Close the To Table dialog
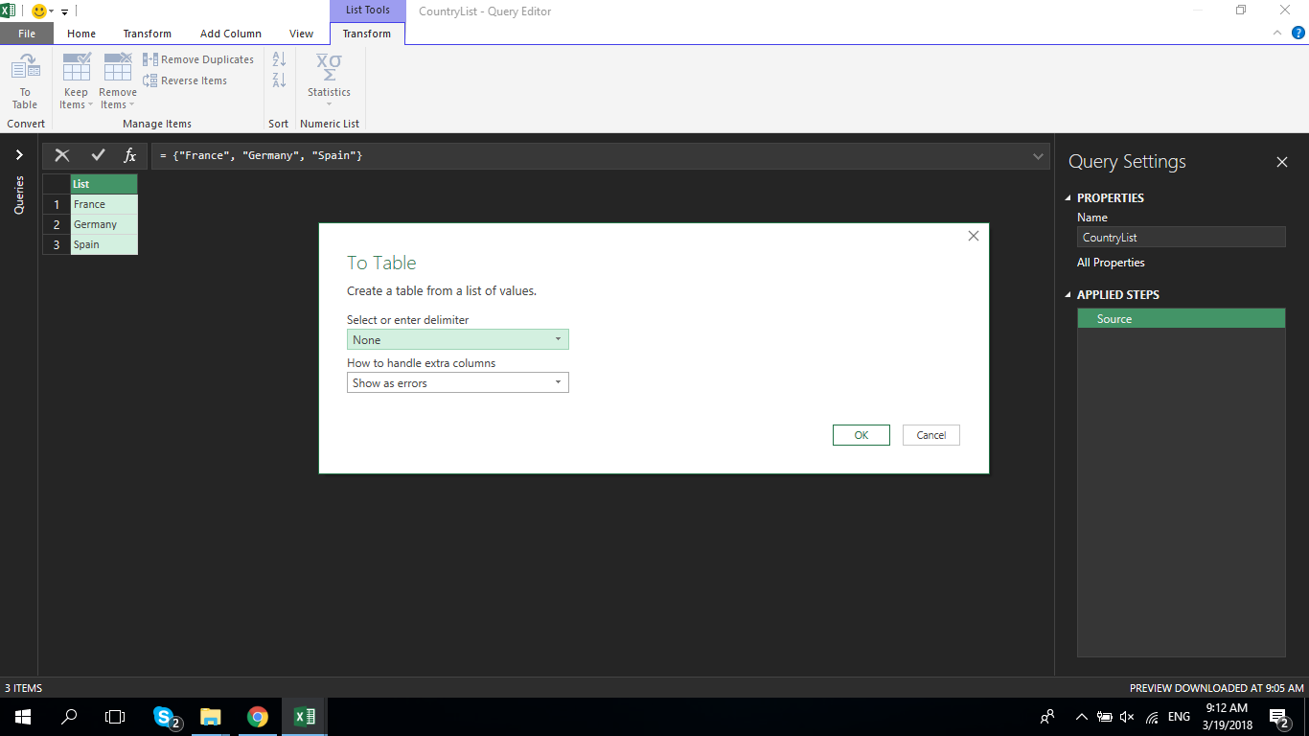The height and width of the screenshot is (736, 1309). [x=974, y=236]
